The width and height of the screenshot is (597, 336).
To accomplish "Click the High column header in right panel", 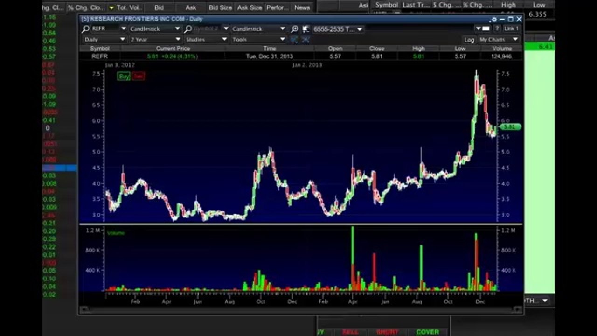I will click(x=508, y=5).
